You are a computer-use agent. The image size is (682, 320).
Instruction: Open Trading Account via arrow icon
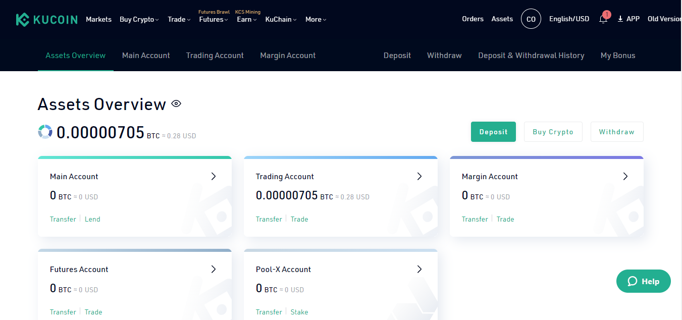[x=419, y=176]
